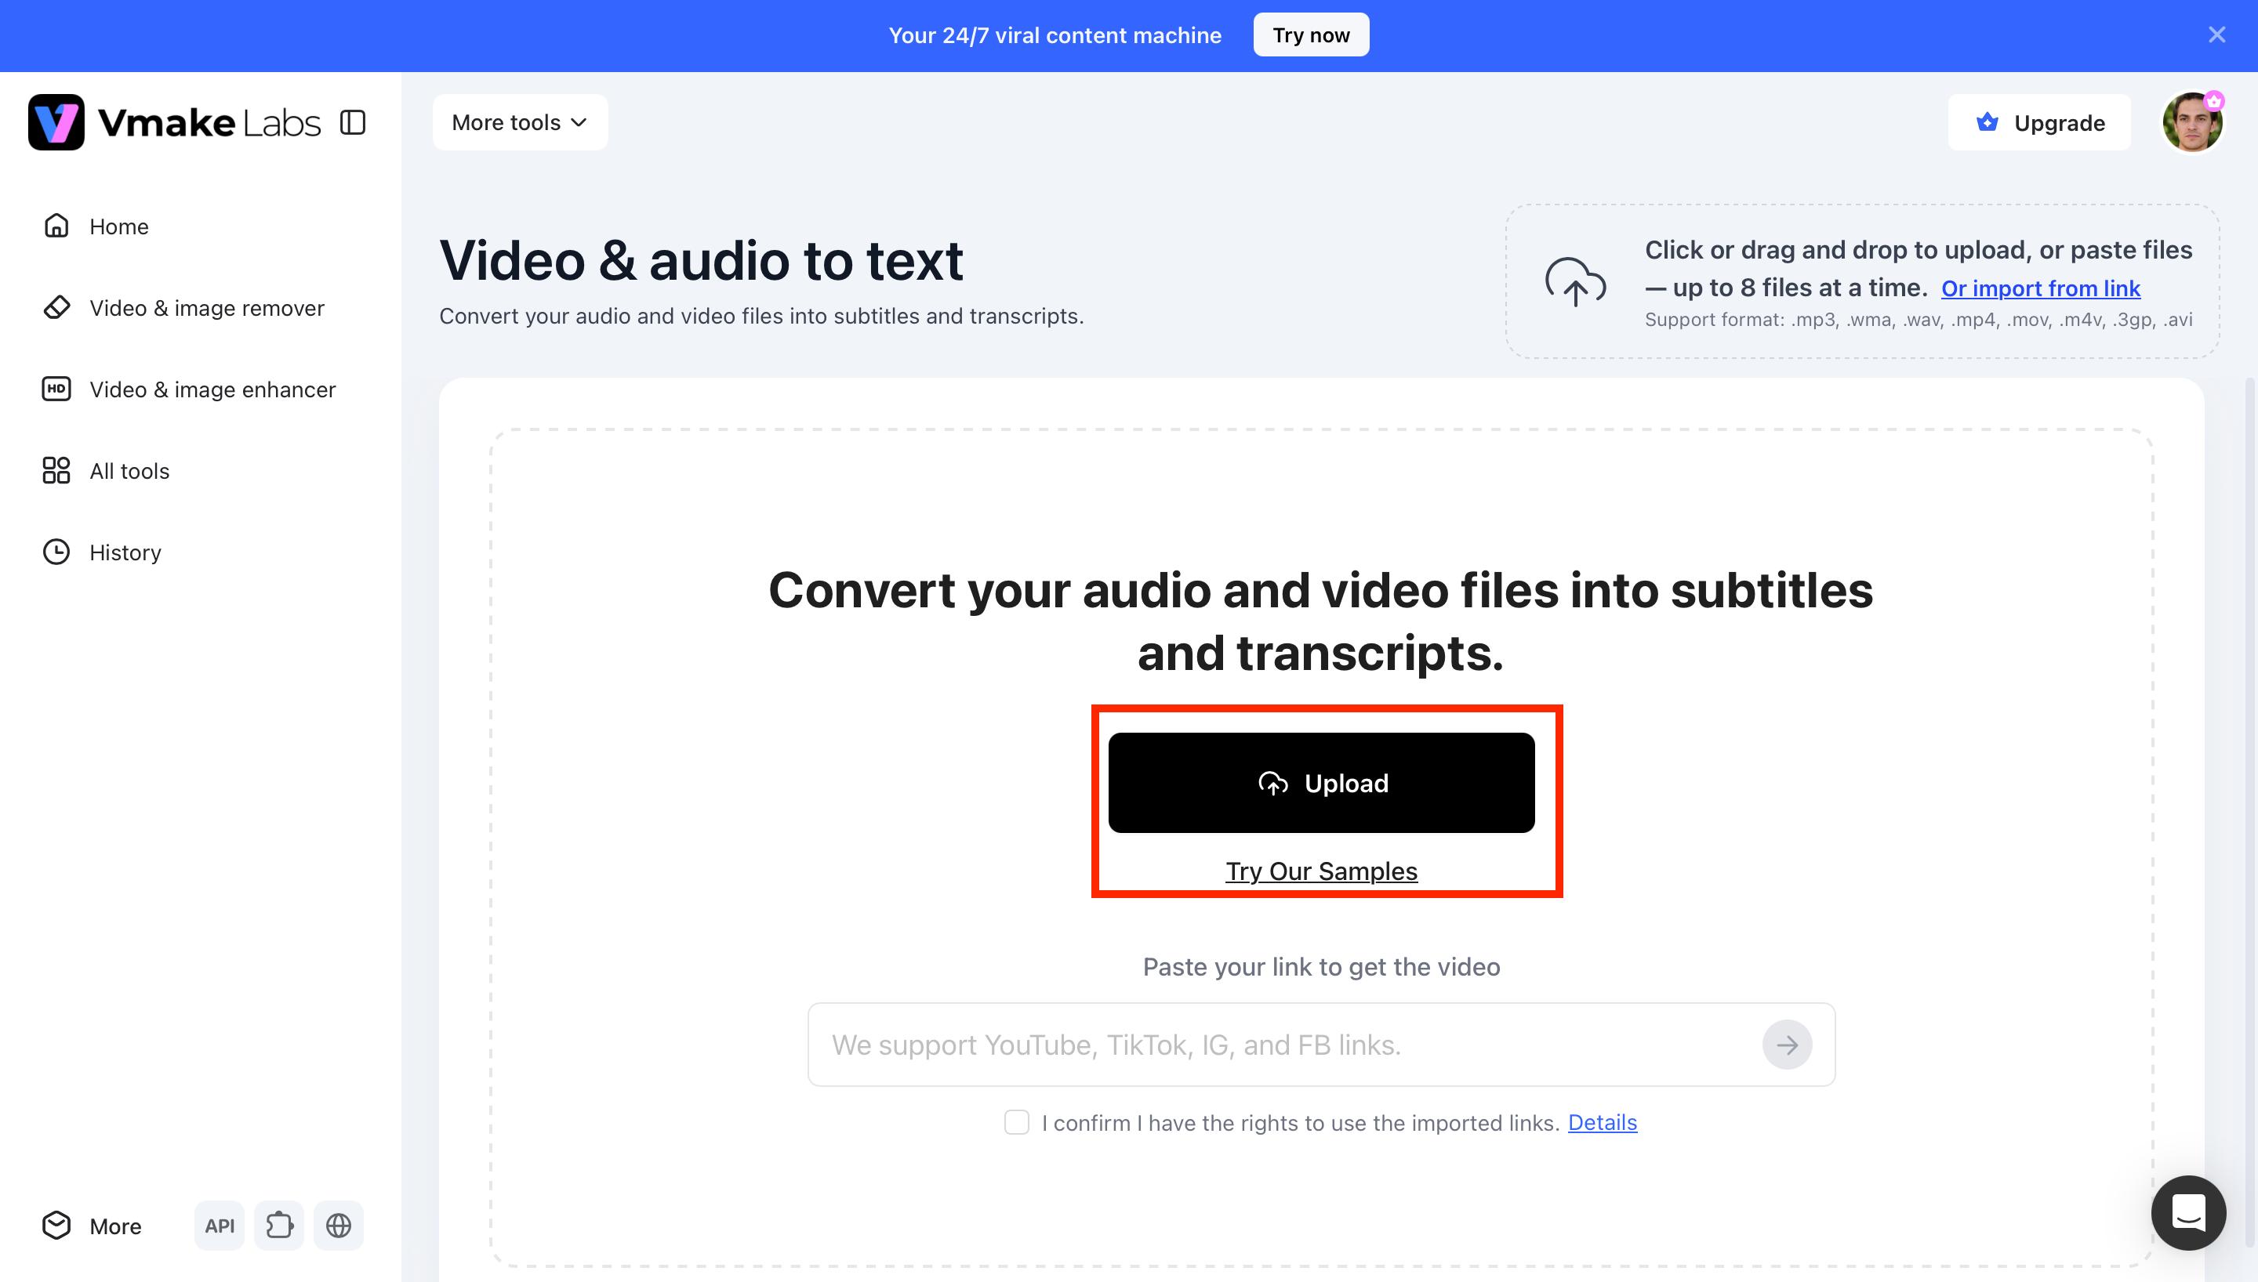Click Try now in the banner
The width and height of the screenshot is (2258, 1282).
(x=1310, y=35)
